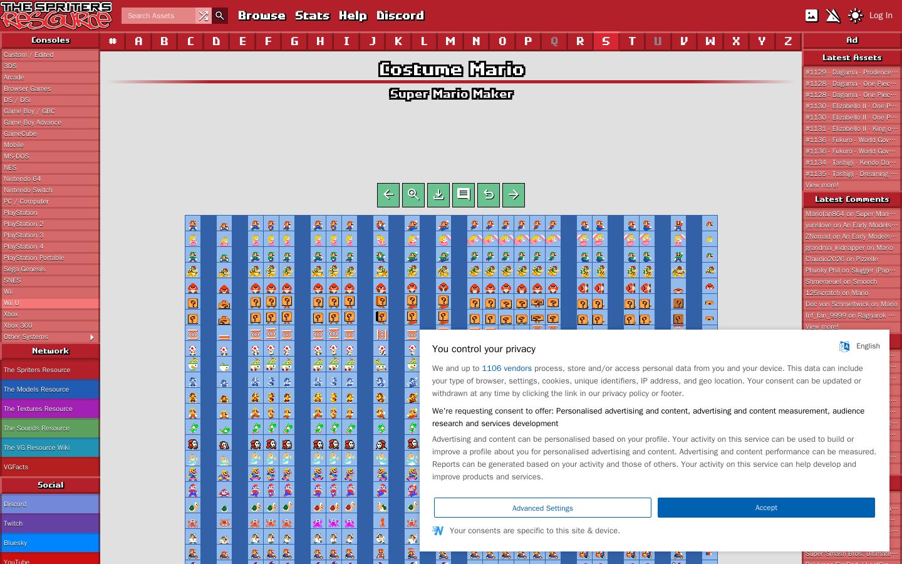Image resolution: width=902 pixels, height=564 pixels.
Task: Go to next asset with right arrow
Action: 514,195
